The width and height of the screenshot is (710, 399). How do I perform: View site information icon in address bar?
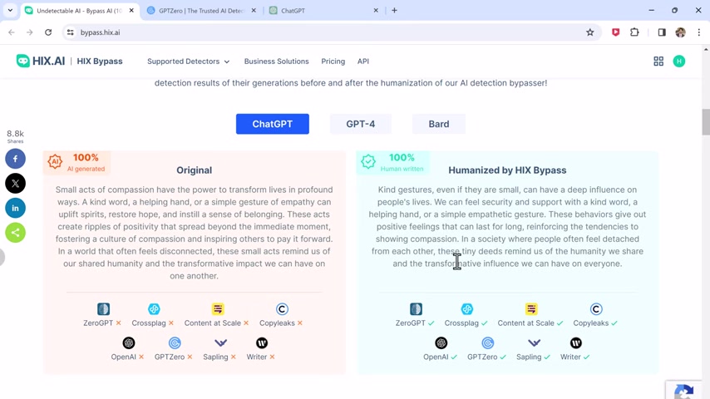pos(70,32)
